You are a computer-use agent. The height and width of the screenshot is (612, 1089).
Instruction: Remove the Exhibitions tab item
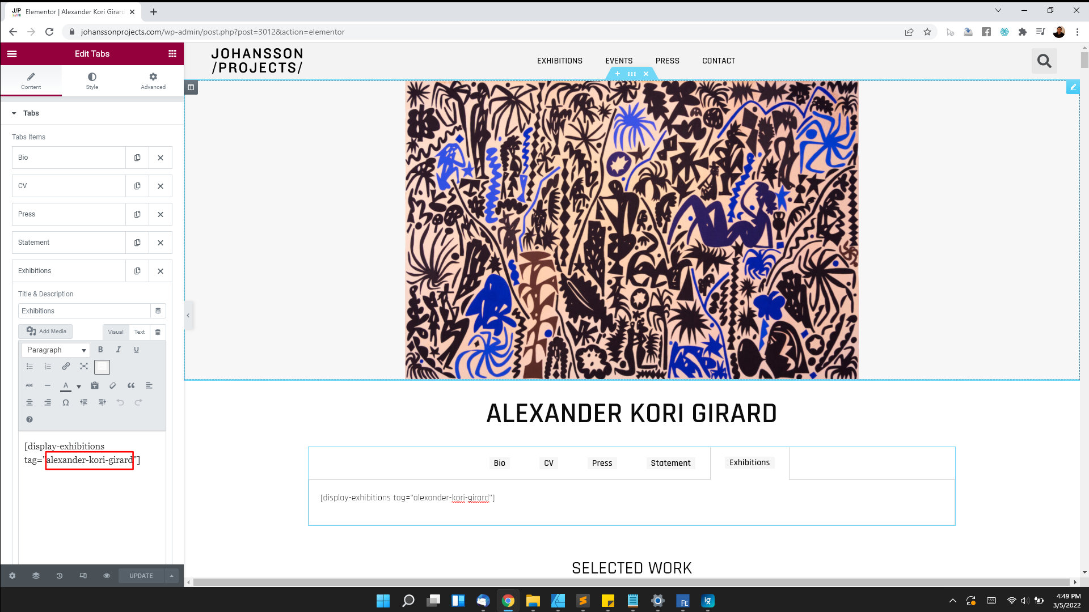point(161,271)
